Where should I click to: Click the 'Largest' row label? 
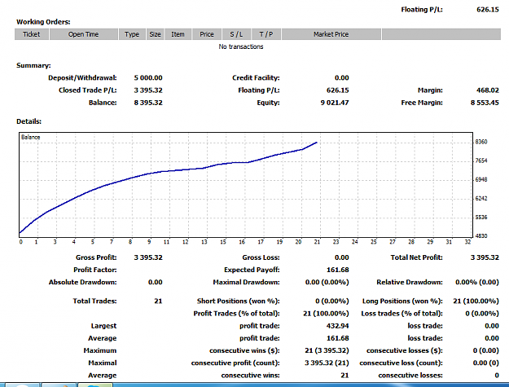tap(103, 326)
